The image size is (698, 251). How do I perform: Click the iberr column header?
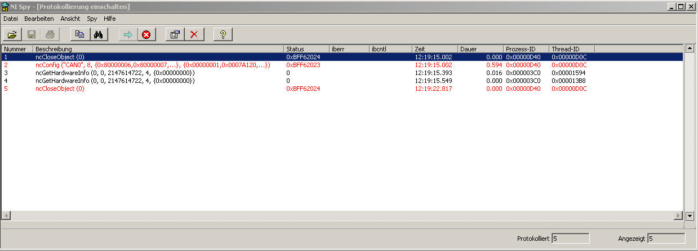coord(350,49)
